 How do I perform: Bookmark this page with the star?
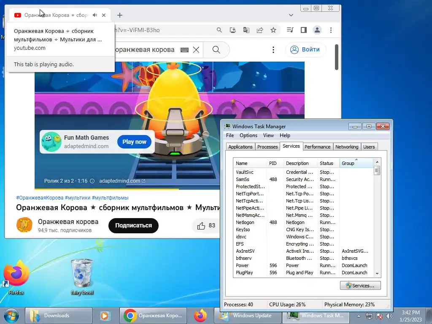click(273, 30)
